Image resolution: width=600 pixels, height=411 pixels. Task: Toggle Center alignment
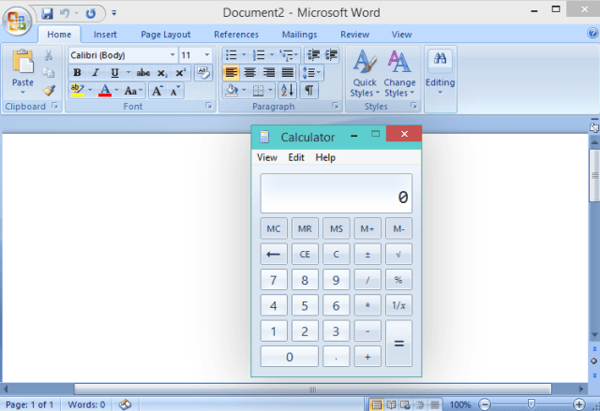[x=250, y=73]
